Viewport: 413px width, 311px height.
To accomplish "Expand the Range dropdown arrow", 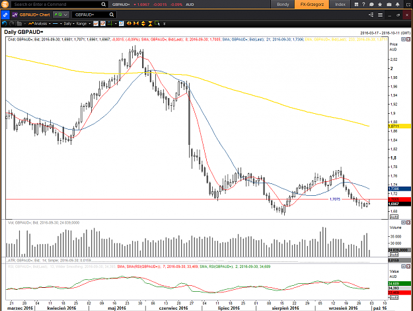I will 90,24.
